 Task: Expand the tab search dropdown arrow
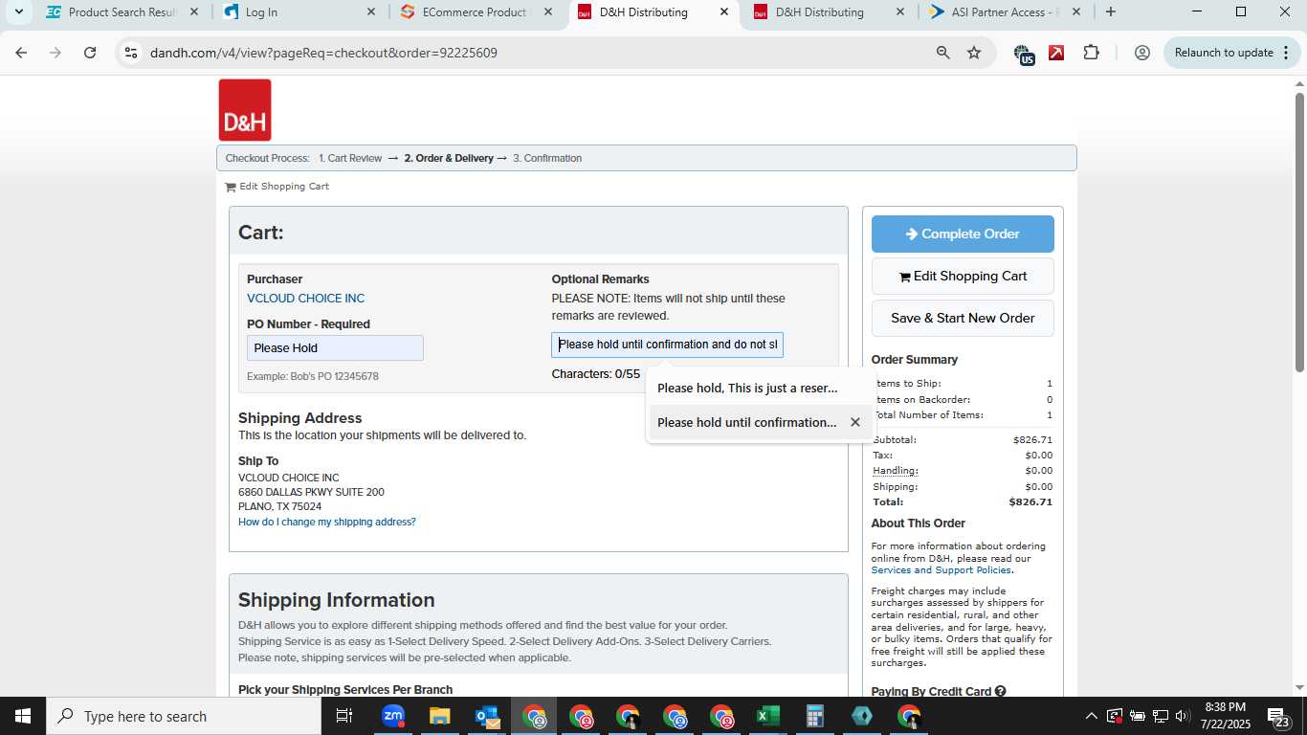click(18, 12)
